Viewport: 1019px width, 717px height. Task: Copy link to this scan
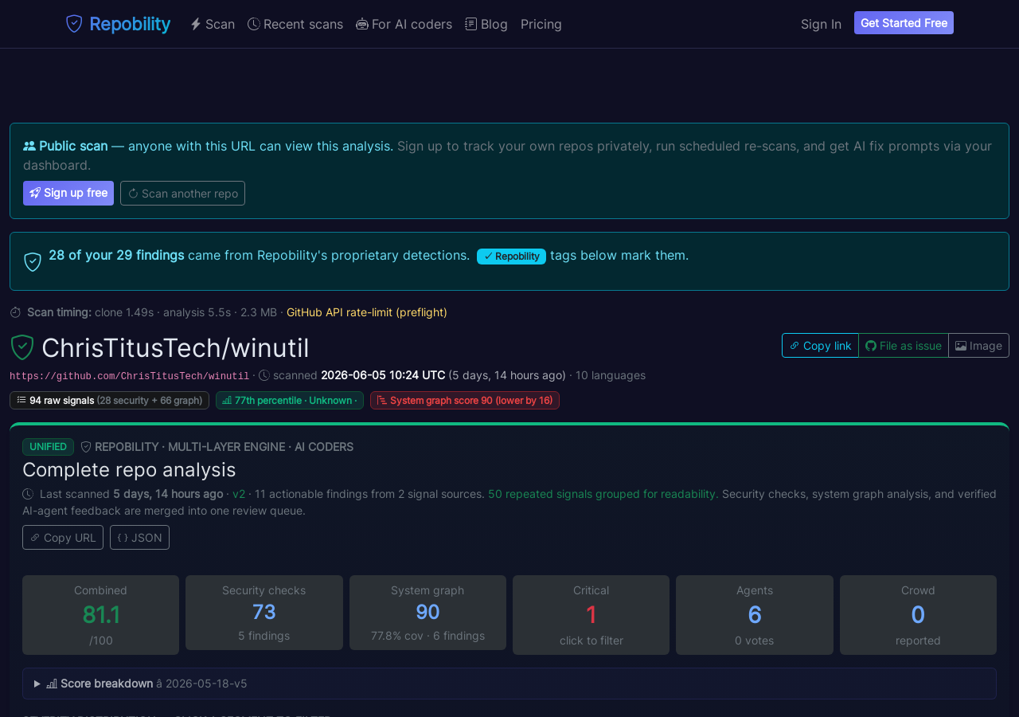(820, 345)
